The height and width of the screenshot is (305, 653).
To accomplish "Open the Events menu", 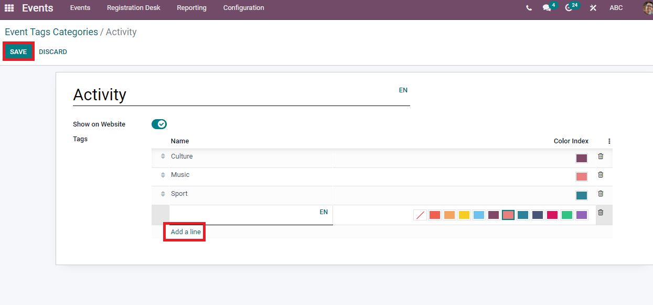I will click(80, 8).
